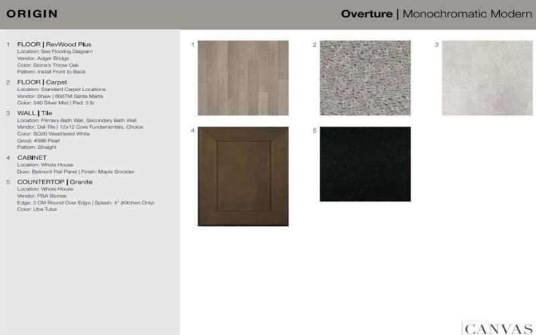536x335 pixels.
Task: Click the Overture Monochromatic Modern heading
Action: pyautogui.click(x=436, y=14)
